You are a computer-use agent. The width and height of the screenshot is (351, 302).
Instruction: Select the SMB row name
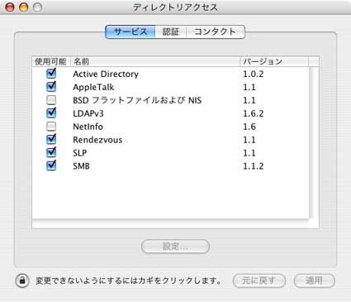tap(81, 166)
